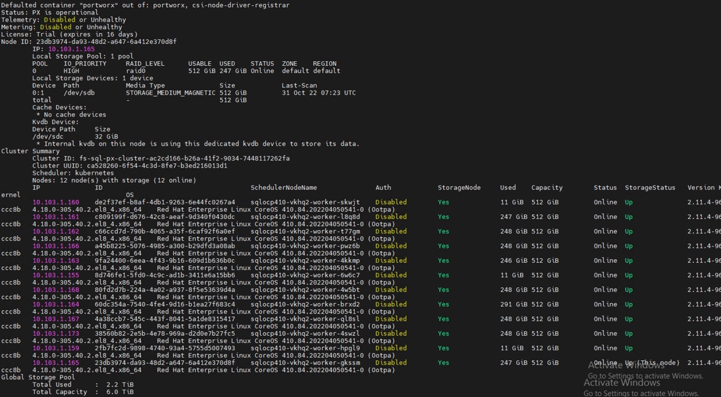Click 'Scheduler: kubernetes' text
This screenshot has width=721, height=397.
73,173
